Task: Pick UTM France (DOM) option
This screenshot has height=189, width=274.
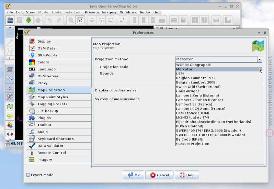Action: pos(219,113)
